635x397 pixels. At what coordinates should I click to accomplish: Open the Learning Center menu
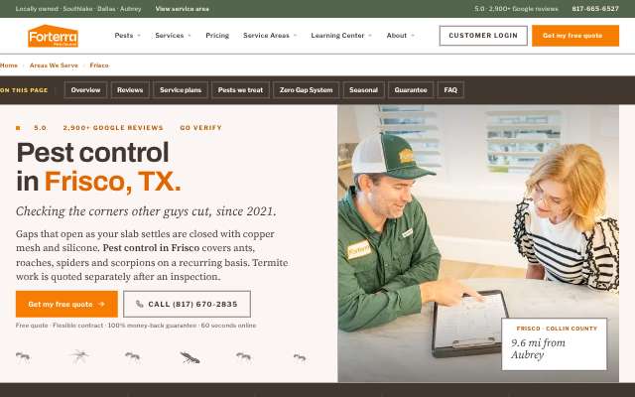click(337, 36)
